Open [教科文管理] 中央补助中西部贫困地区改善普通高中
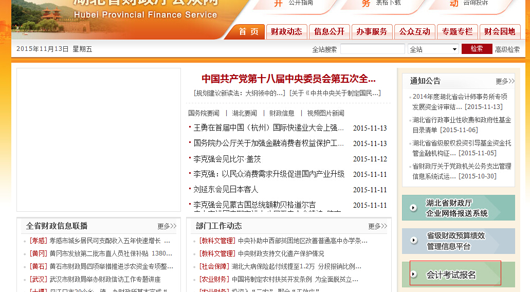 283,241
